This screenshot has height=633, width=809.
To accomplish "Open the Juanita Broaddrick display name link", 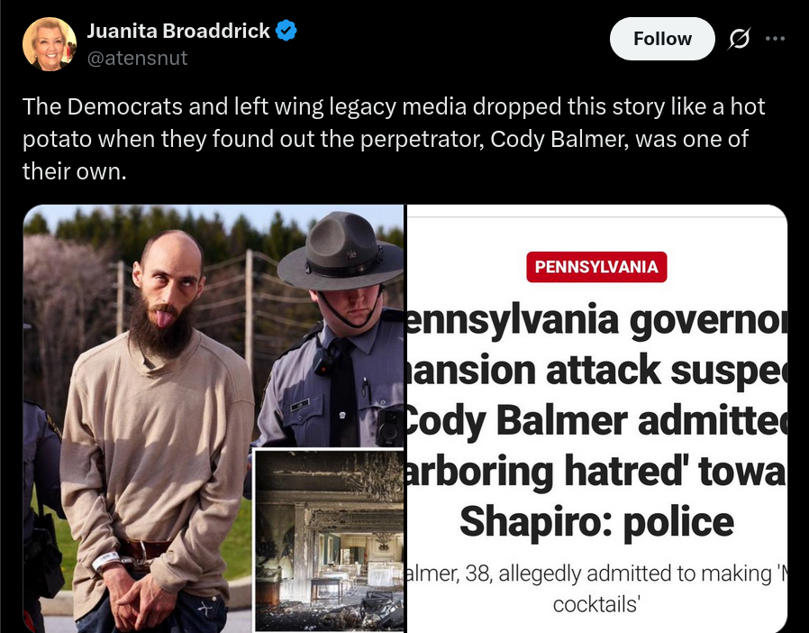I will pyautogui.click(x=178, y=31).
